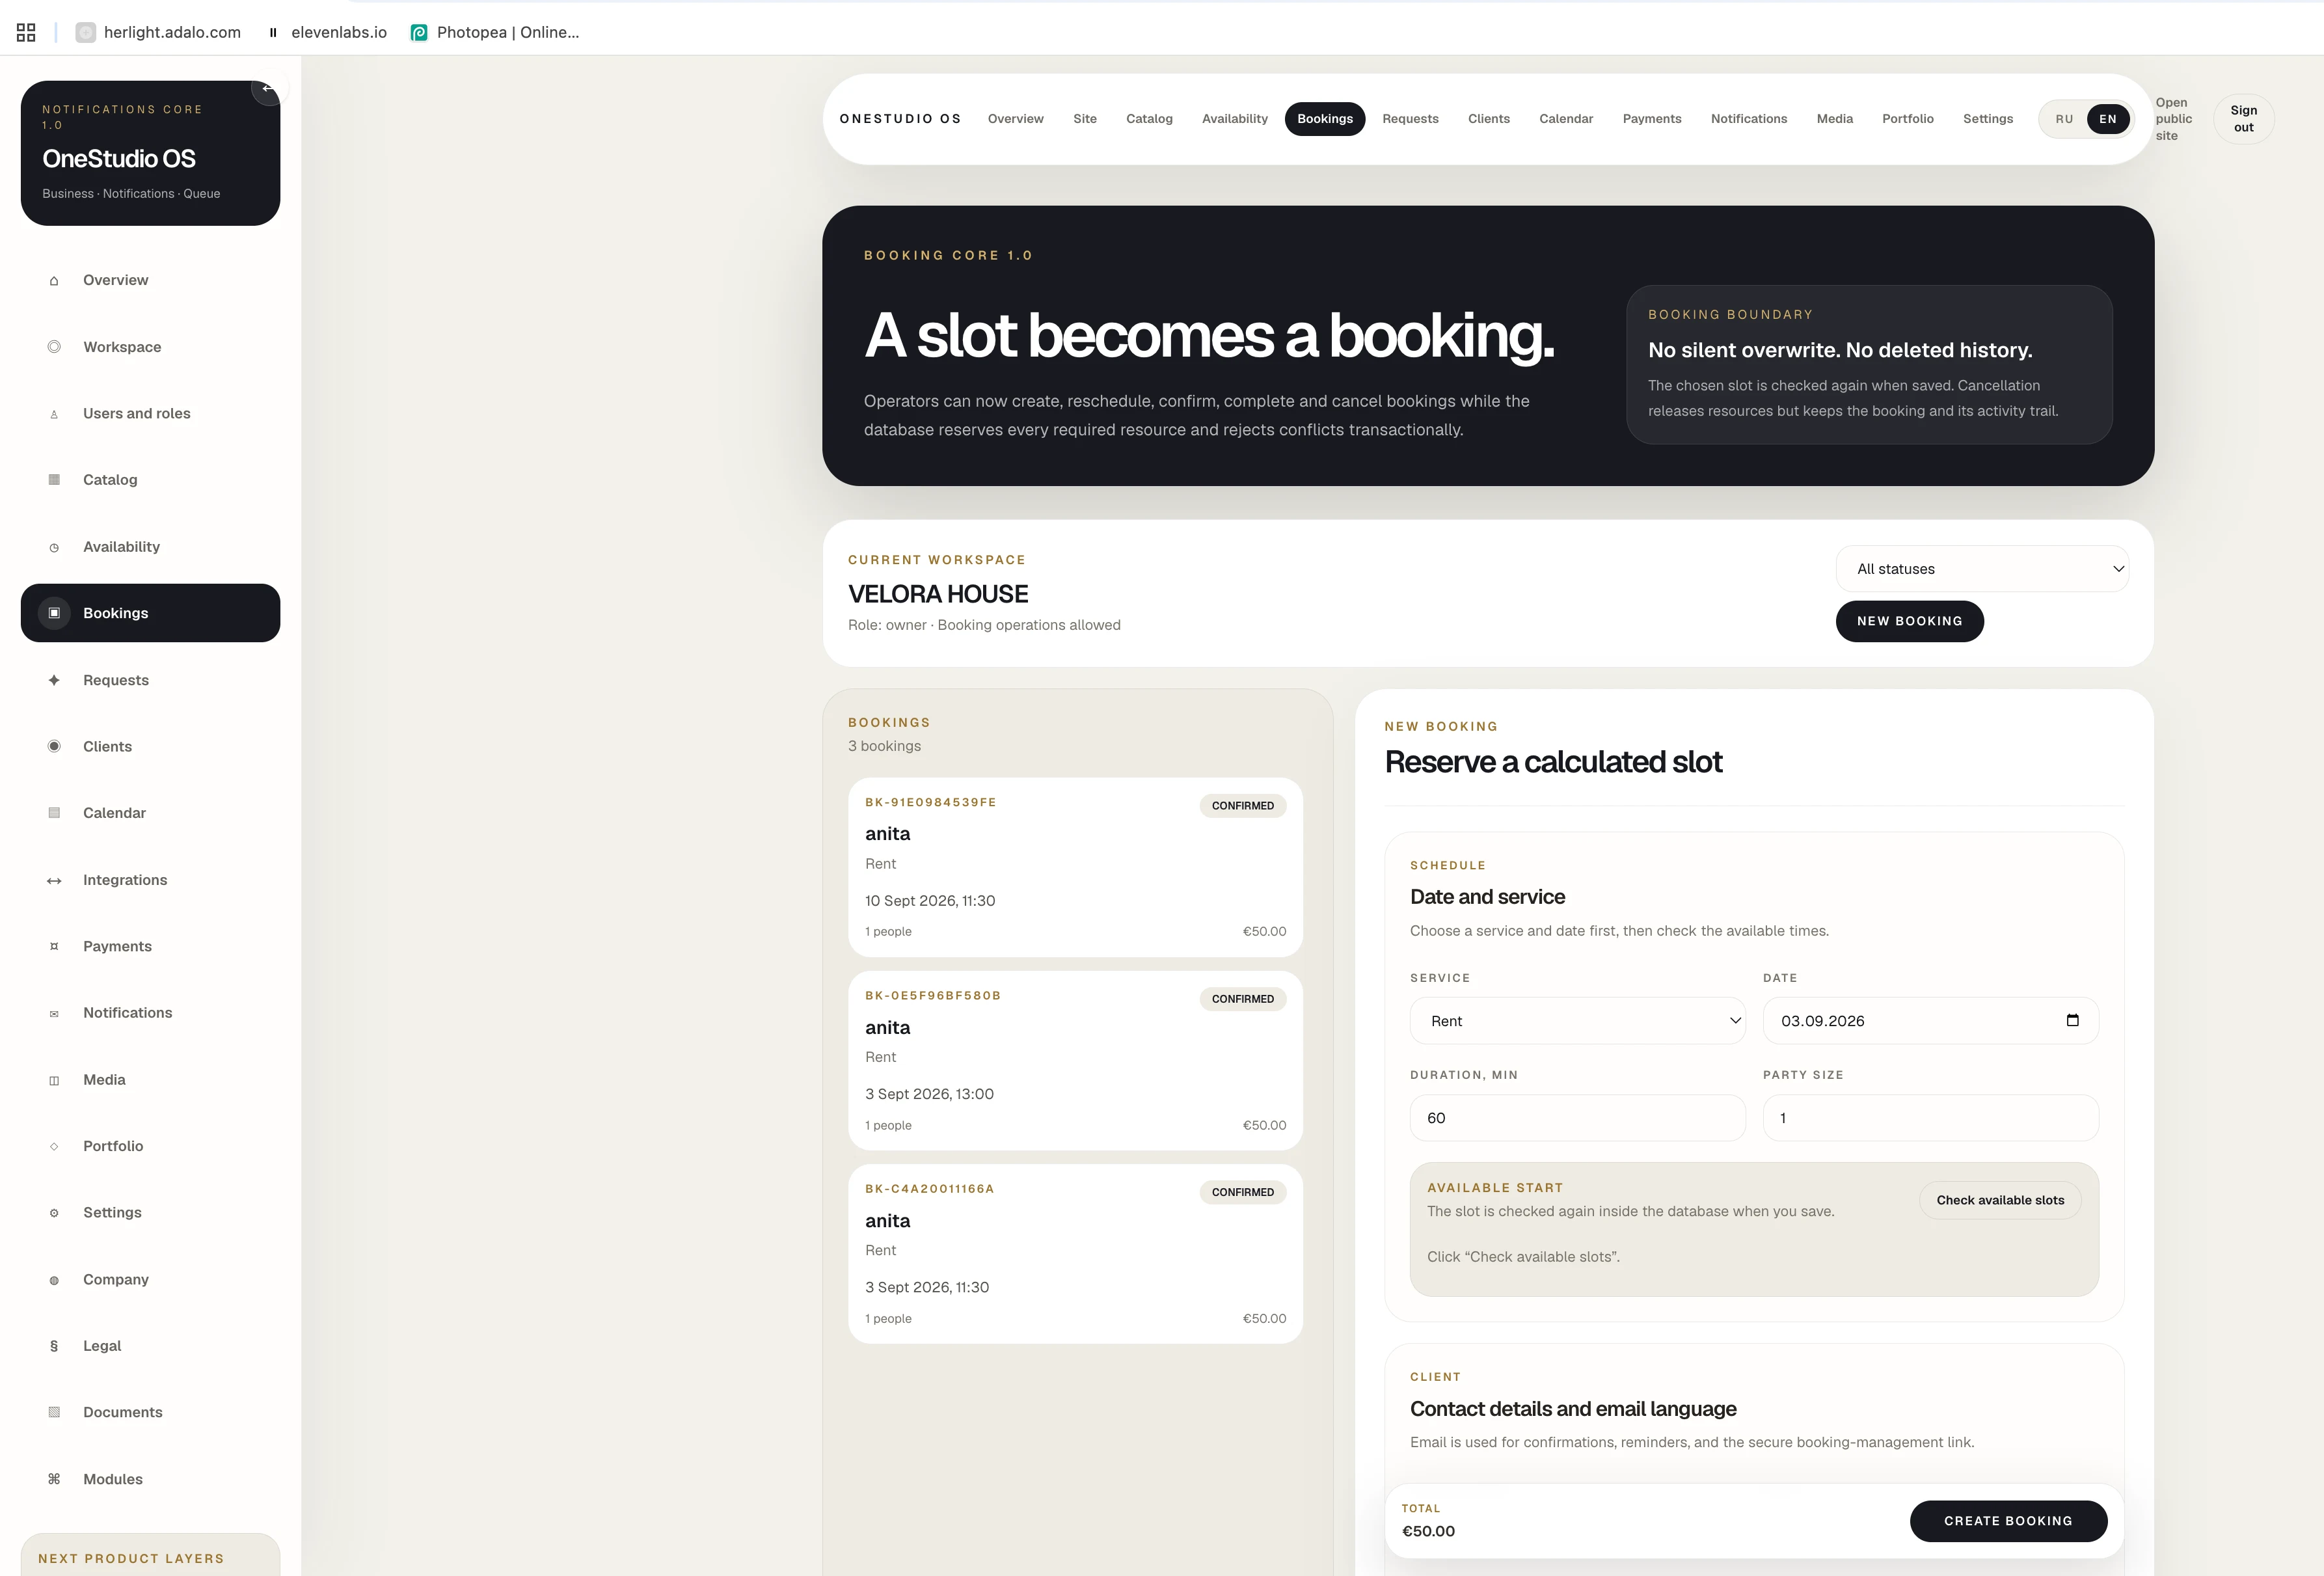Click the Settings gear icon in sidebar
2324x1576 pixels.
coord(54,1213)
